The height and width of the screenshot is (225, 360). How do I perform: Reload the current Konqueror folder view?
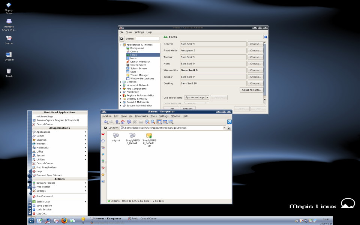(x=129, y=121)
